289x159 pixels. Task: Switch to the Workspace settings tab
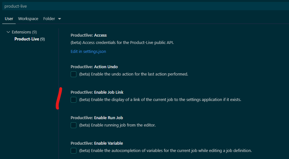(x=28, y=19)
